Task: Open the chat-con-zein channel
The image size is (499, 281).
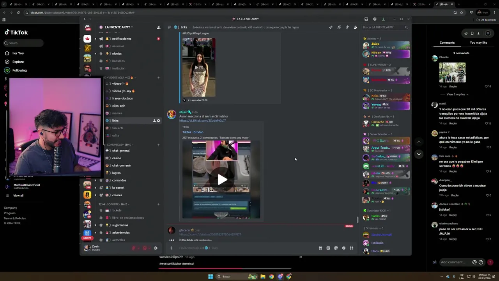Action: click(122, 165)
